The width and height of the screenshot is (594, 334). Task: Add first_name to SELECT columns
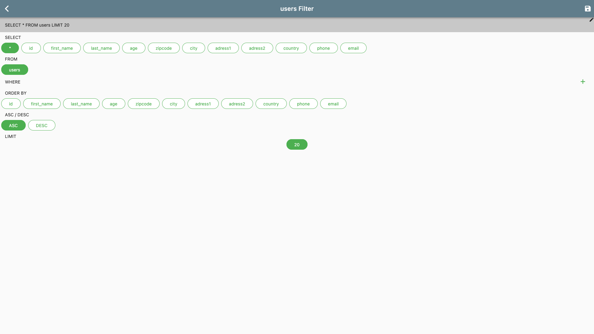click(62, 48)
